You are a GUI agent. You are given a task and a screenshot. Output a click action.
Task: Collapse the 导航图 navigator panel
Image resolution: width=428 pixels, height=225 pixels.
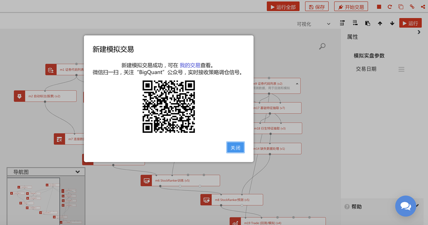click(x=77, y=172)
